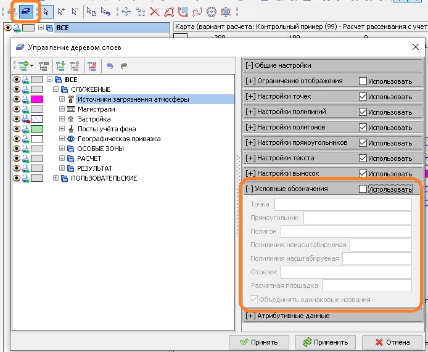This screenshot has width=428, height=352.
Task: Click the red X delete tool in main toolbar
Action: tap(154, 11)
